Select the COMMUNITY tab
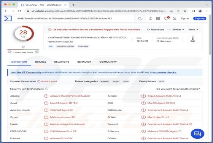 108,62
